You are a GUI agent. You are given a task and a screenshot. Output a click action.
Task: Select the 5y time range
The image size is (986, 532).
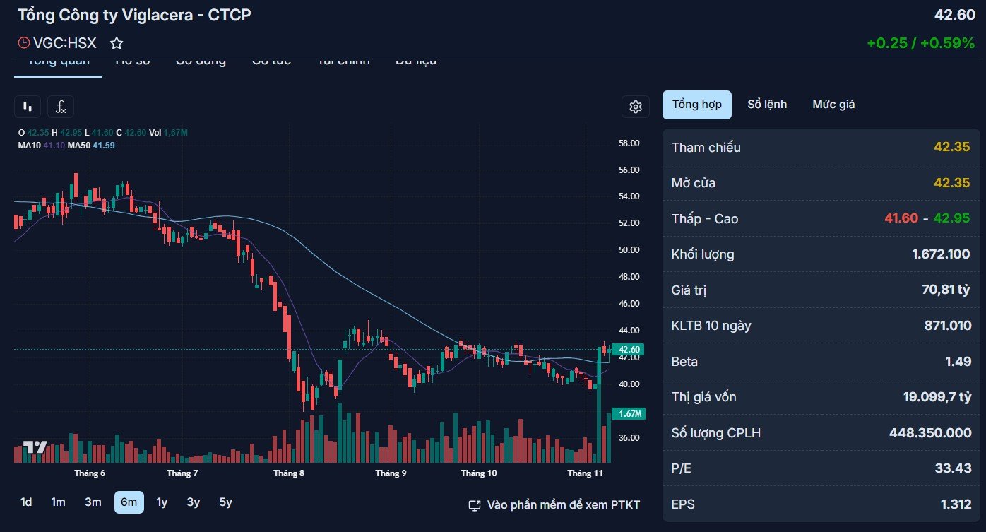coord(225,502)
